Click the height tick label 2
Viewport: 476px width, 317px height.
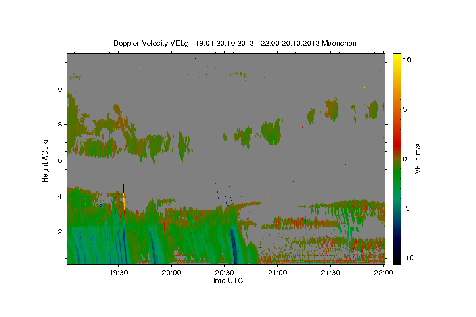click(x=60, y=231)
